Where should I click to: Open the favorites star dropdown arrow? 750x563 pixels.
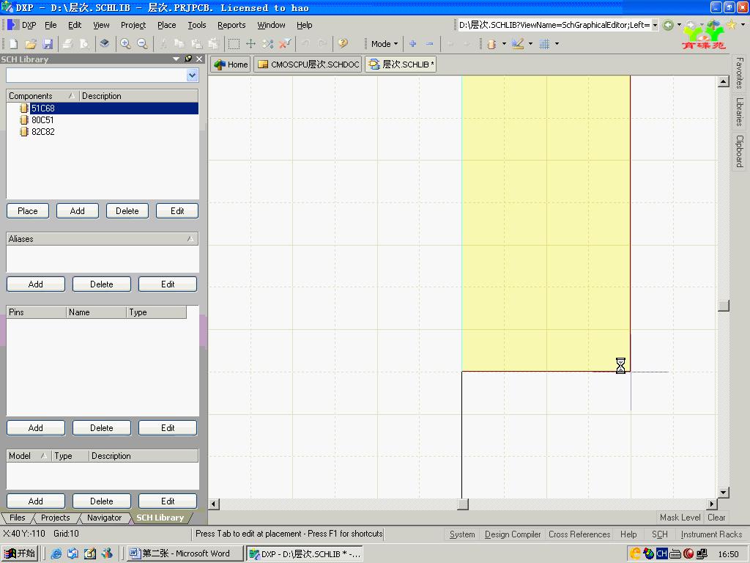point(743,24)
